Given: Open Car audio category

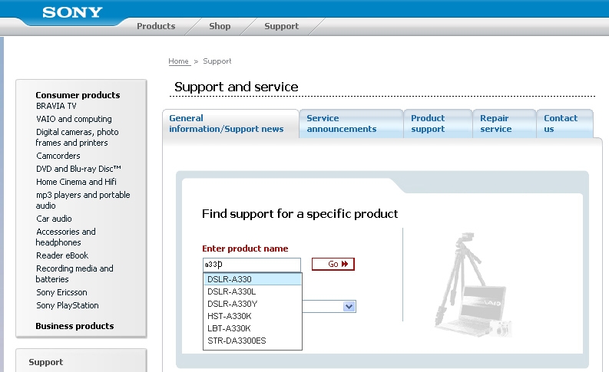Looking at the screenshot, I should coord(54,219).
